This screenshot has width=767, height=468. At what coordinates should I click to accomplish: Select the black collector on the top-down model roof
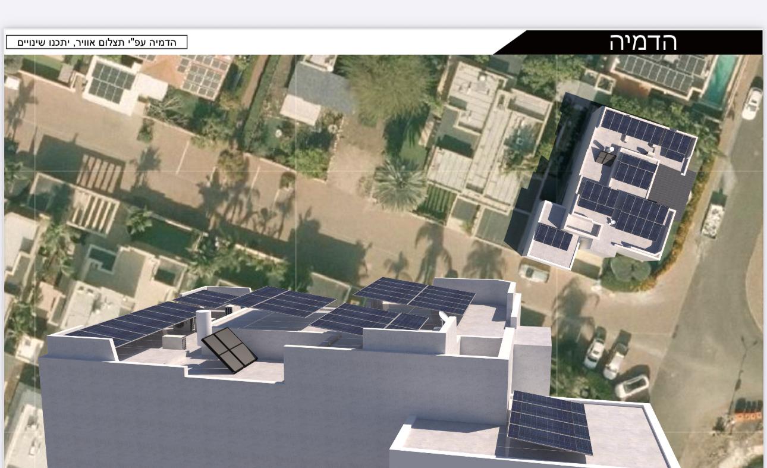click(x=605, y=158)
